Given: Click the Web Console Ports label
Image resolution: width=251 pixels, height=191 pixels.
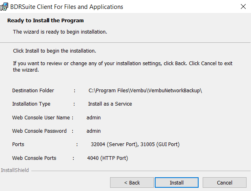Looking at the screenshot, I should pyautogui.click(x=34, y=158).
